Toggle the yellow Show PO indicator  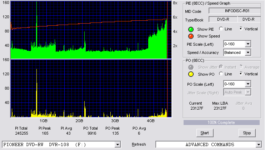click(191, 74)
